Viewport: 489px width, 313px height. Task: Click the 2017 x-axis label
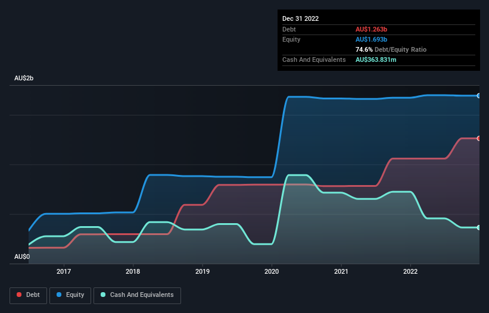(64, 271)
